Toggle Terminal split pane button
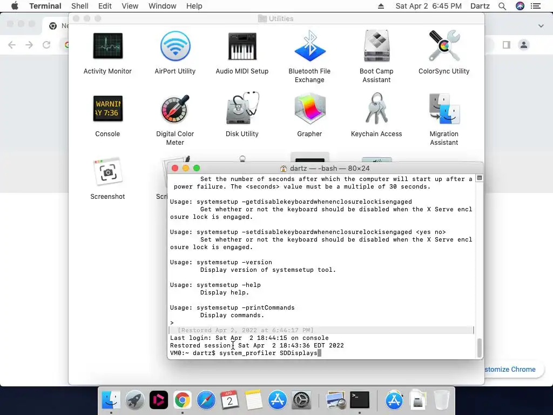Viewport: 553px width, 415px height. [480, 178]
